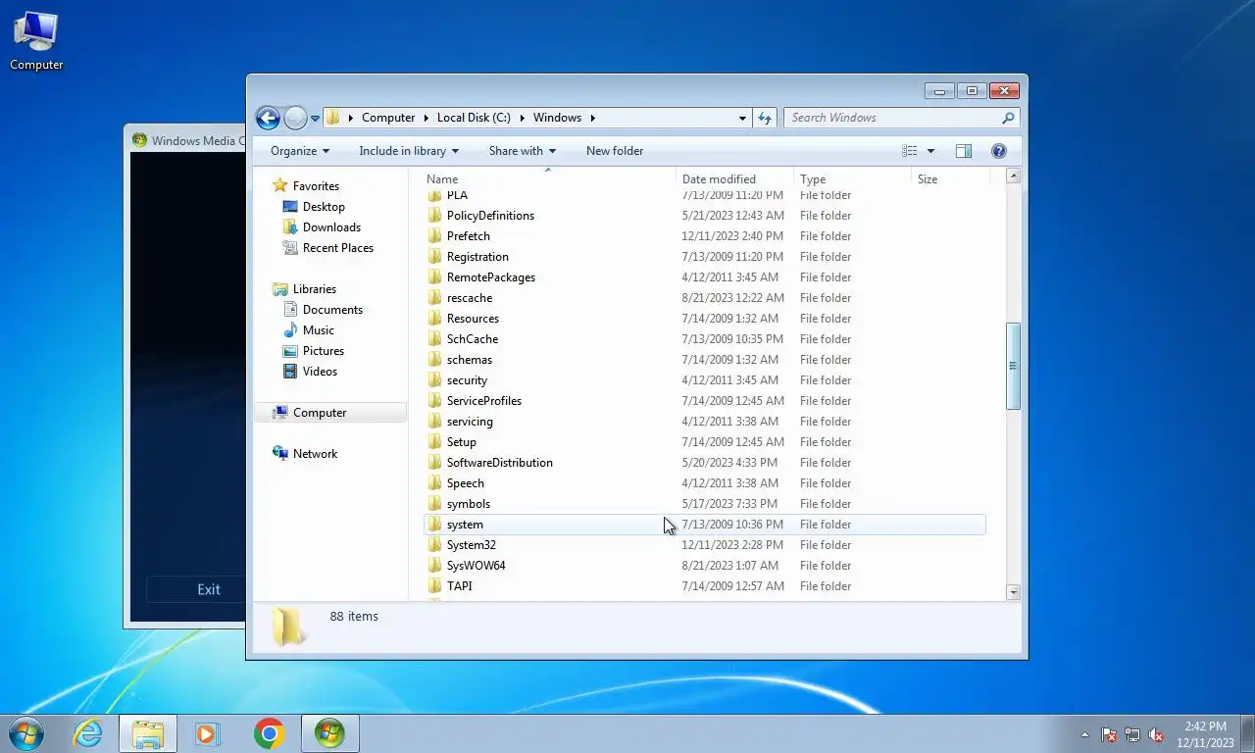Open Desktop in Favorites
The image size is (1255, 753).
tap(324, 207)
